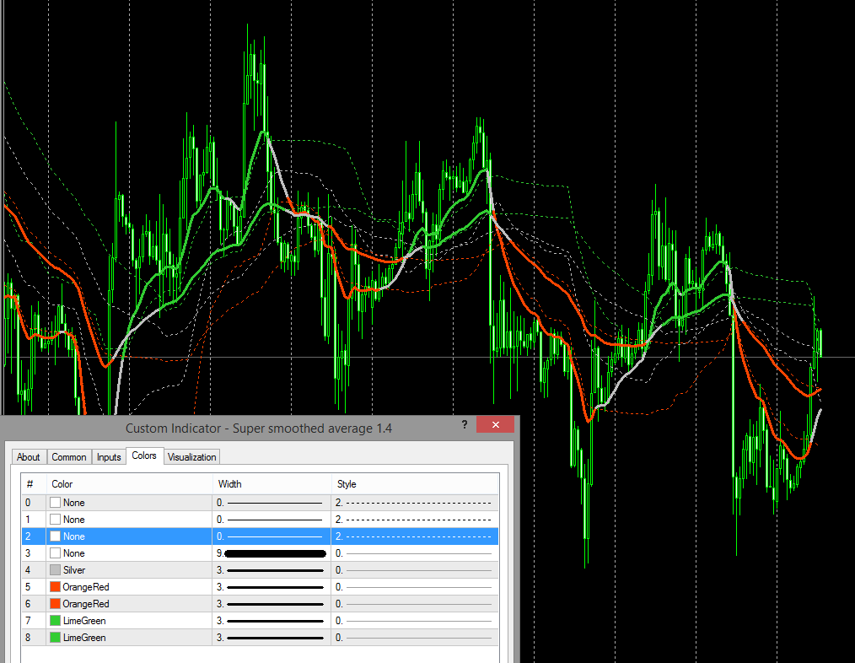Click the Width column header

[x=229, y=484]
